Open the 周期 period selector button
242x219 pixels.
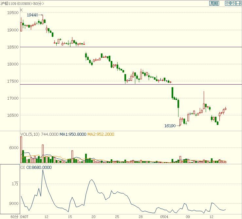214,3
